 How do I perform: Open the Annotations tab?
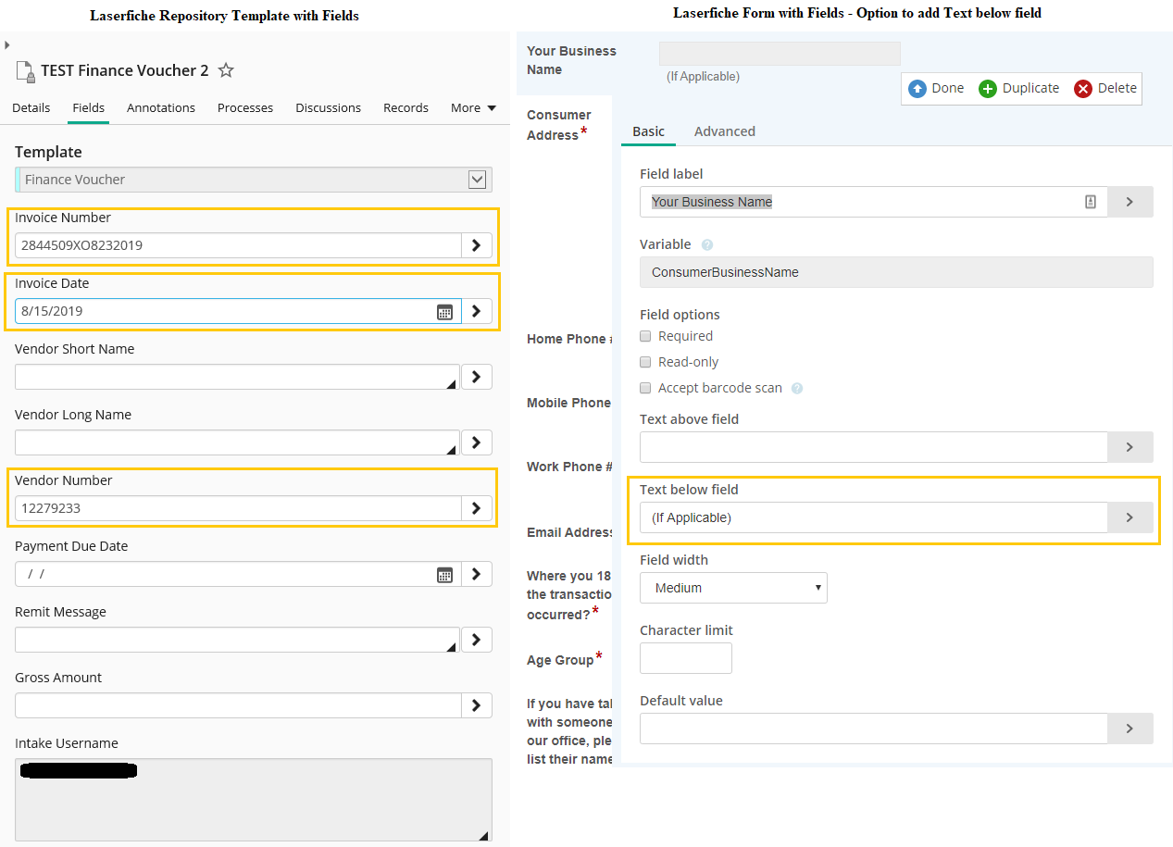coord(161,107)
